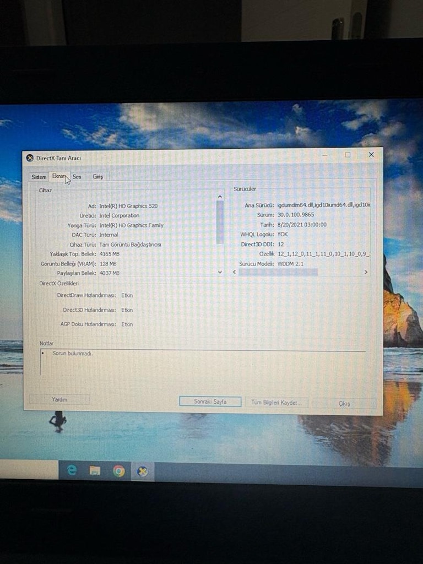Click the Cihaz list scroll-down arrow

(x=220, y=272)
